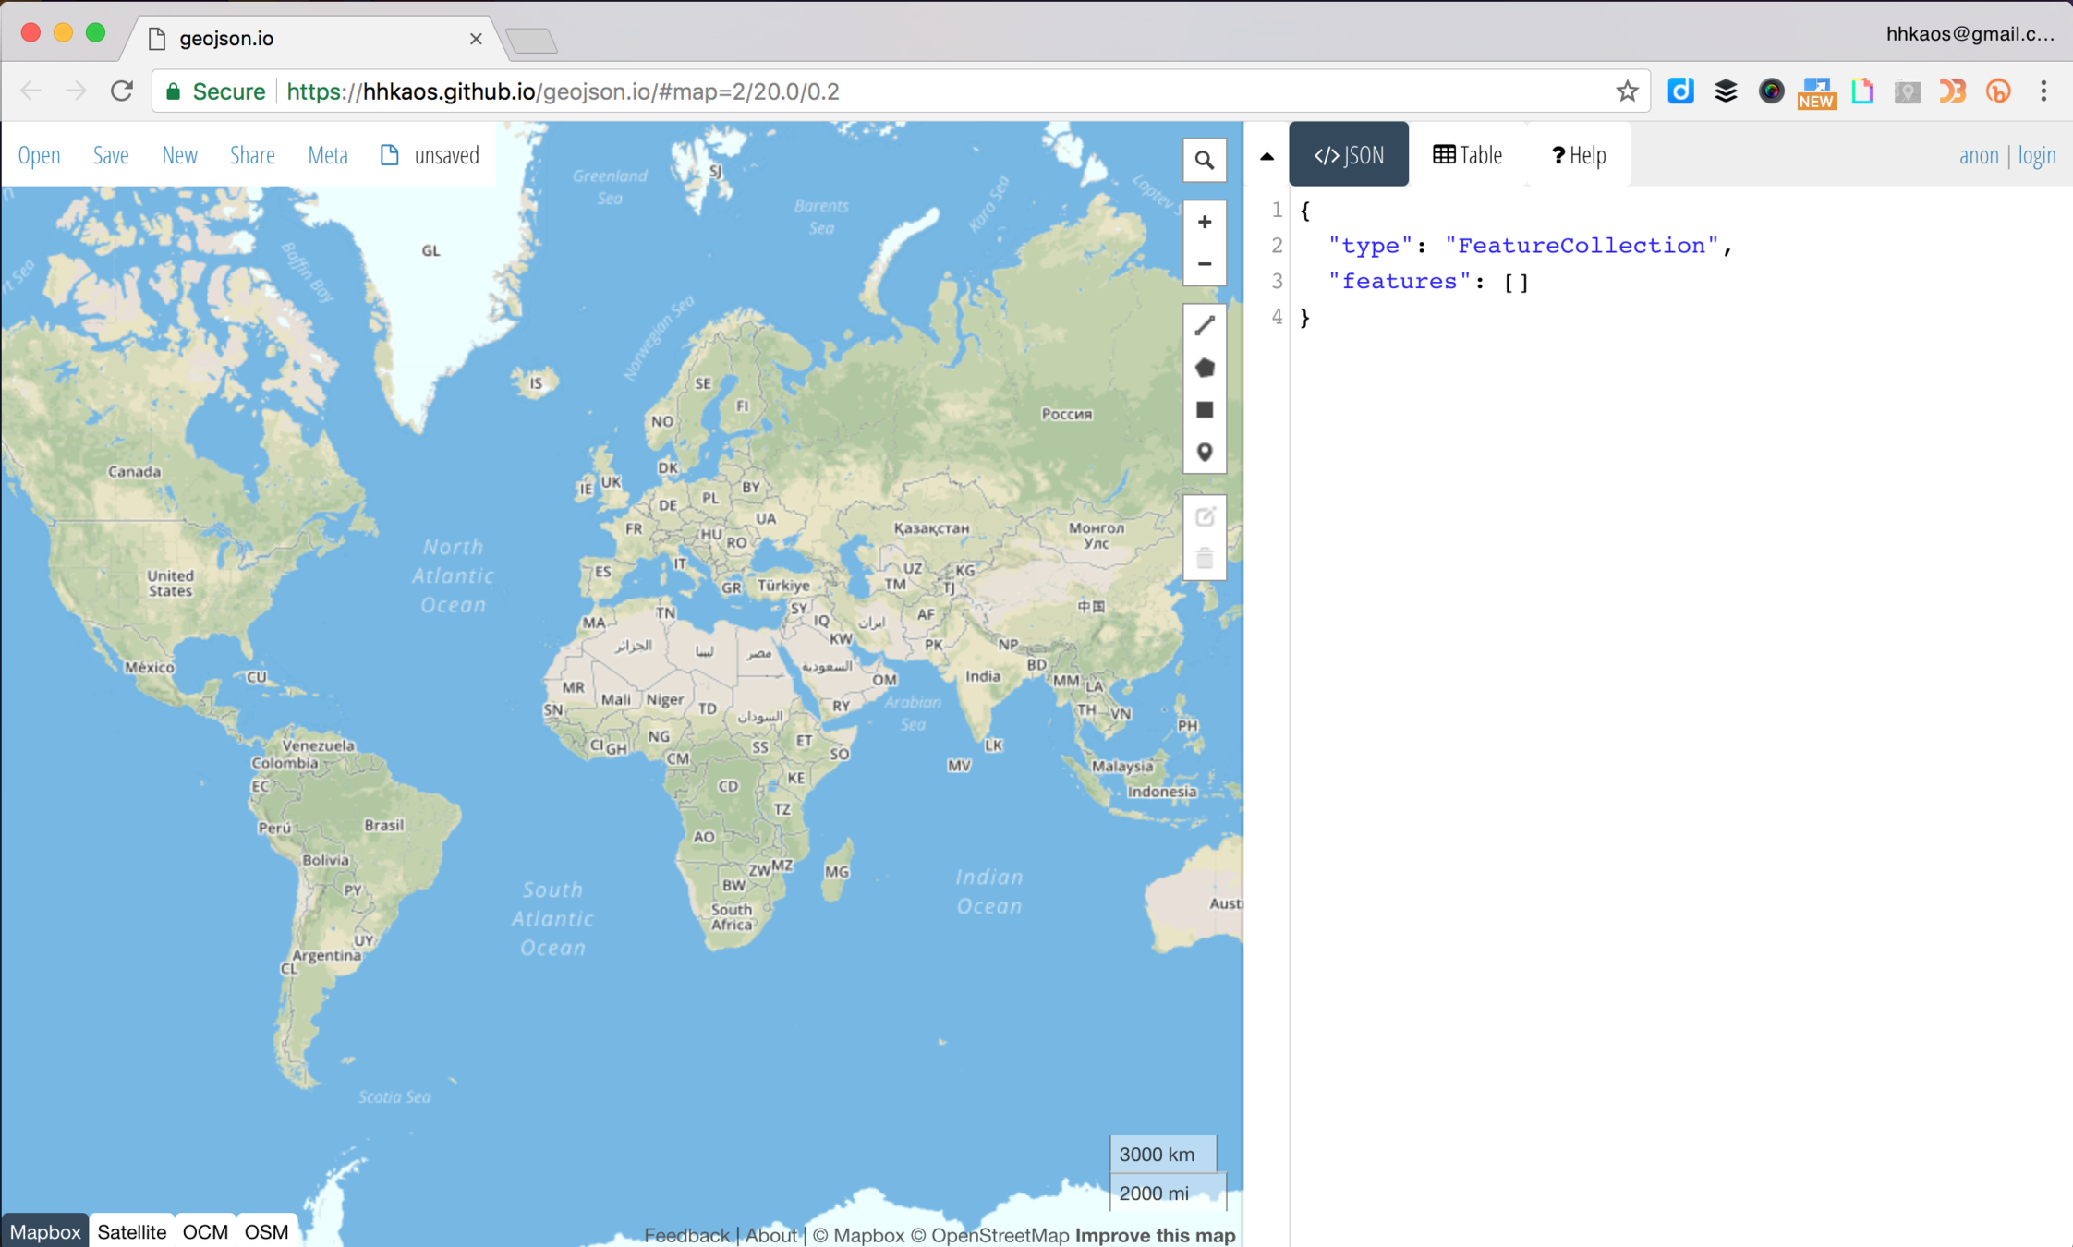Switch base layer to OCM
This screenshot has height=1247, width=2073.
[x=204, y=1231]
